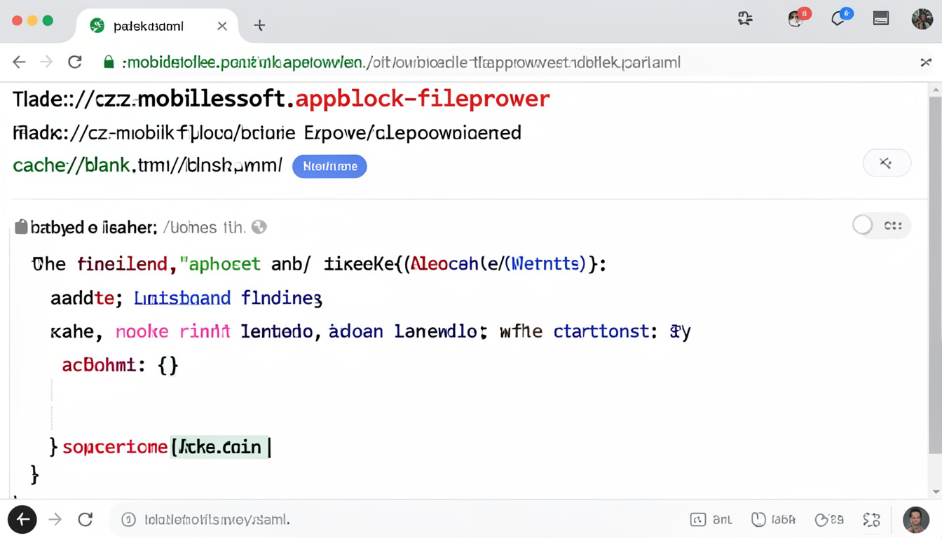Open the top-right profile avatar

click(x=922, y=18)
